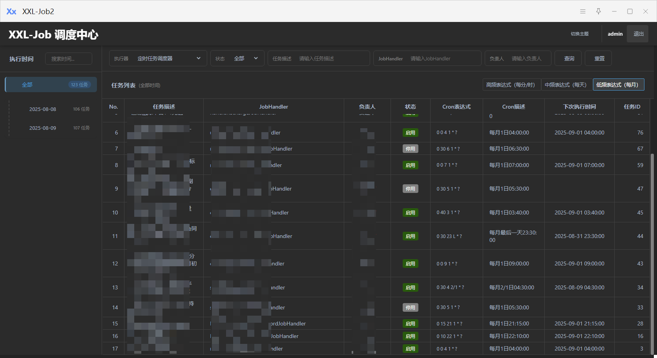Click the 启用 status badge in row 13
The height and width of the screenshot is (358, 657).
tap(411, 287)
